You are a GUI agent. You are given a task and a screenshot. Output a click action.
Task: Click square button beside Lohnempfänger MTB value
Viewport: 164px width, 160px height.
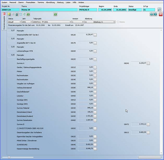[x=95, y=51]
